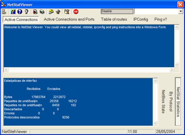The width and height of the screenshot is (185, 135).
Task: Select the vertical NetStat Statistics tab
Action: pos(178,102)
